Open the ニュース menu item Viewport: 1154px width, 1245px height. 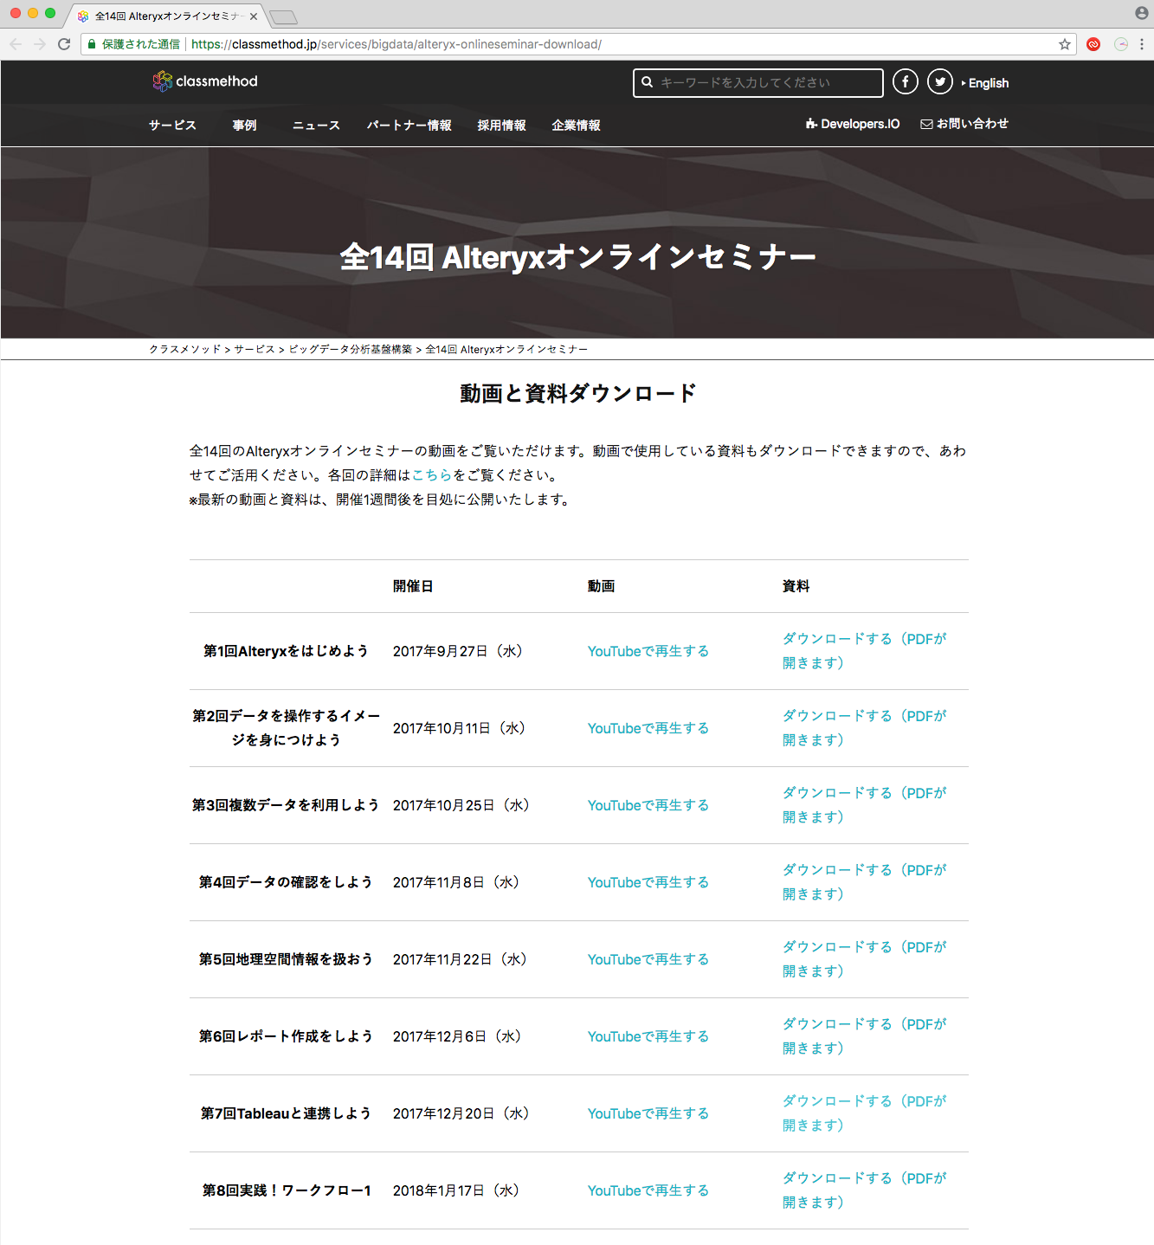tap(316, 126)
